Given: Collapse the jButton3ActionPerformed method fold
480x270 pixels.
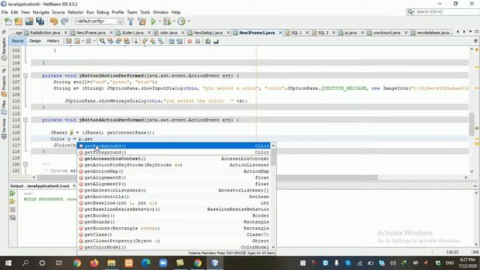Looking at the screenshot, I should (x=25, y=75).
